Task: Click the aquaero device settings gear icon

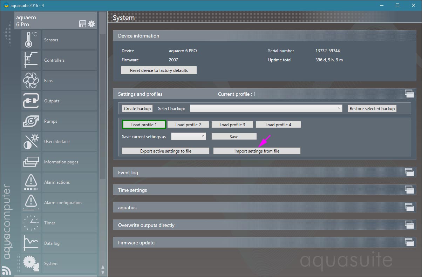Action: tap(91, 24)
